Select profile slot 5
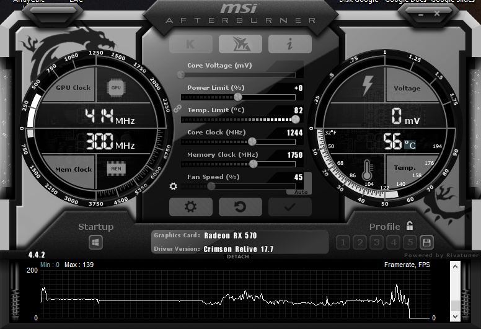481x329 pixels. [x=409, y=242]
